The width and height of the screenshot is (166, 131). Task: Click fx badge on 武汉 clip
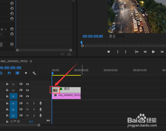pyautogui.click(x=61, y=89)
